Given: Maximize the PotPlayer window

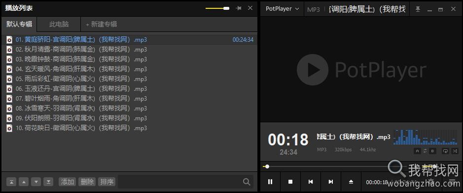Looking at the screenshot, I should pos(440,9).
